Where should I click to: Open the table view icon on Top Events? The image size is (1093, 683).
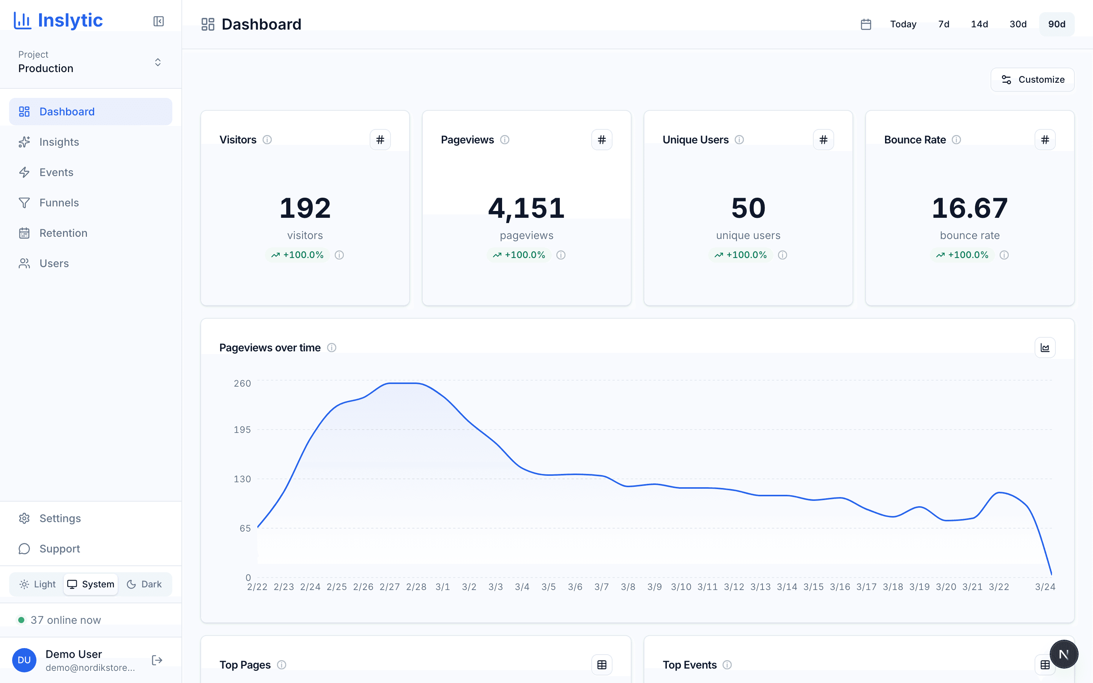1045,664
